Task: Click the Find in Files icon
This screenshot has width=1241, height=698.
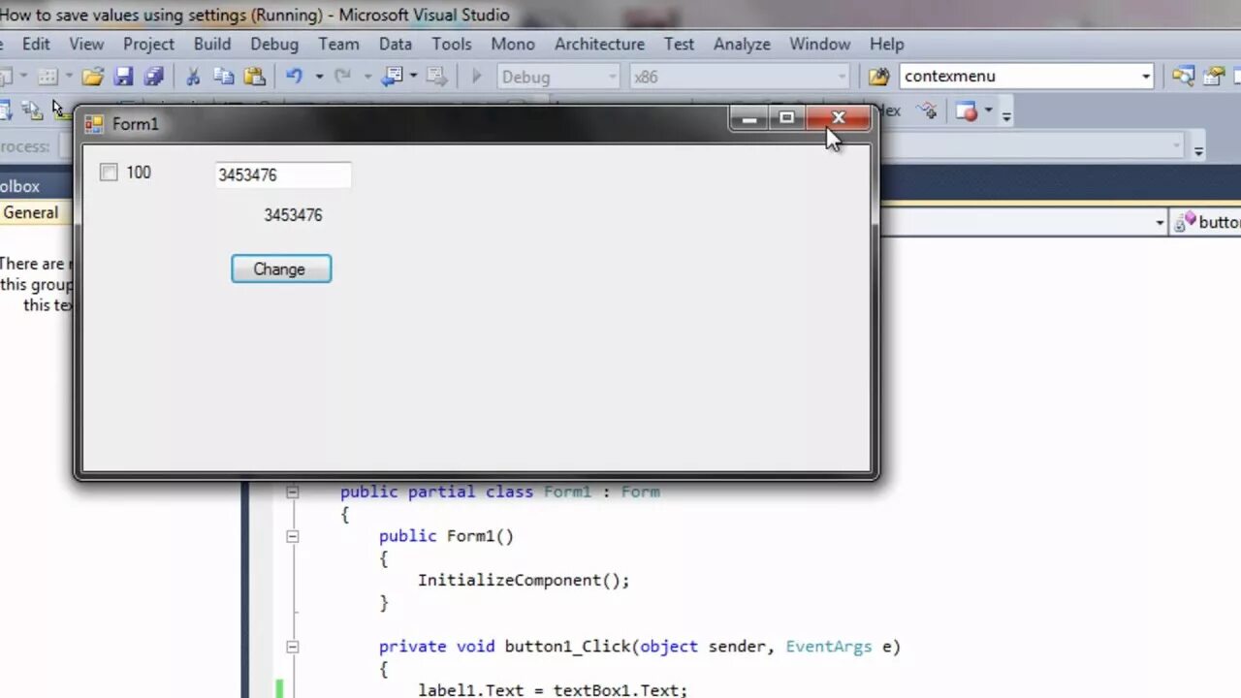Action: click(x=878, y=77)
